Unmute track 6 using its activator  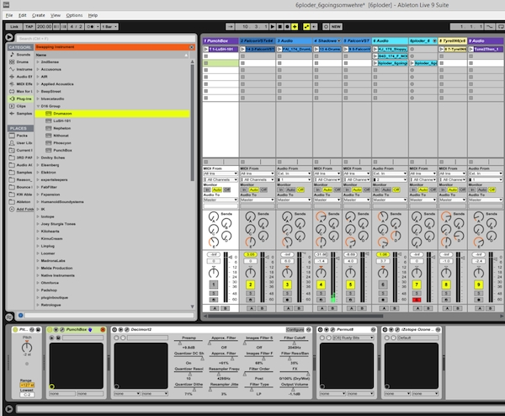tap(383, 285)
